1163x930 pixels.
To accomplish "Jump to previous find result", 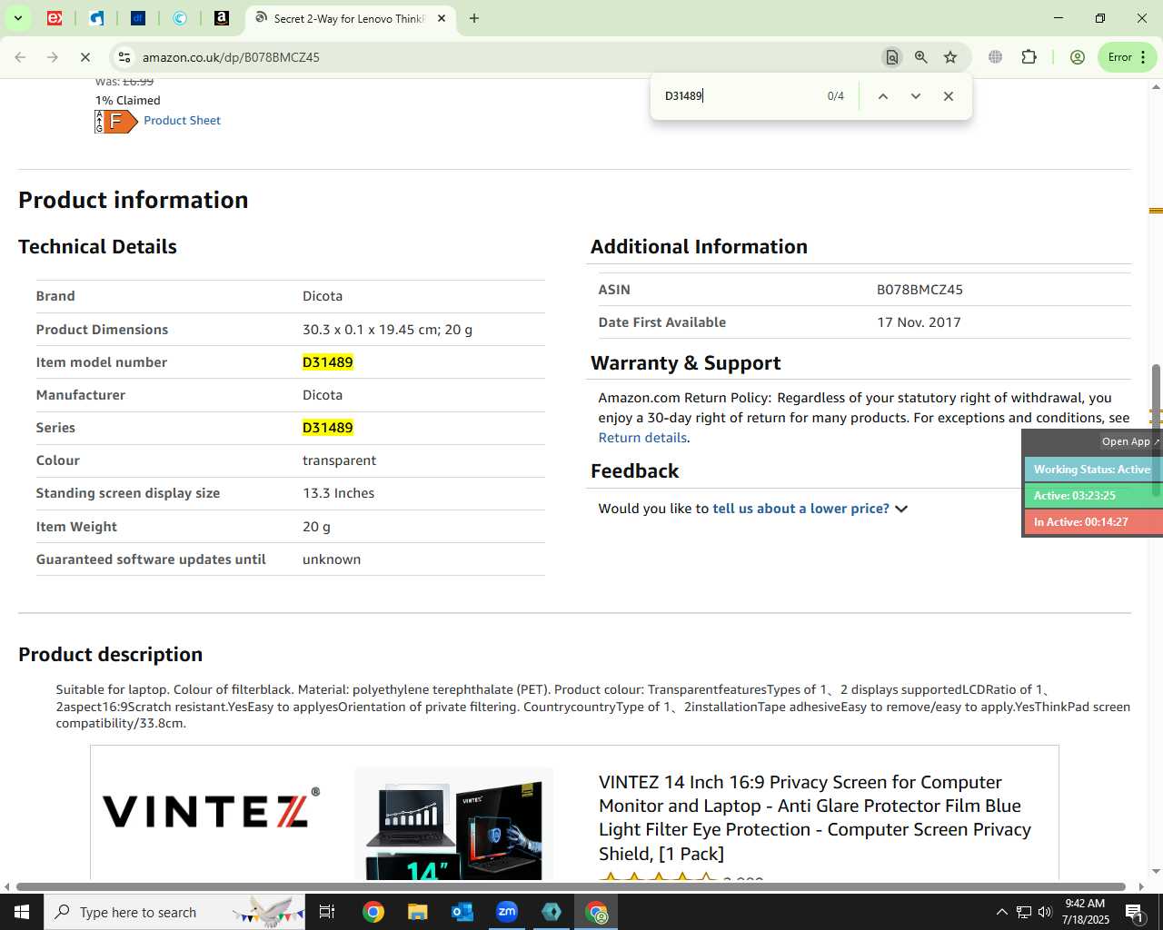I will pyautogui.click(x=882, y=96).
